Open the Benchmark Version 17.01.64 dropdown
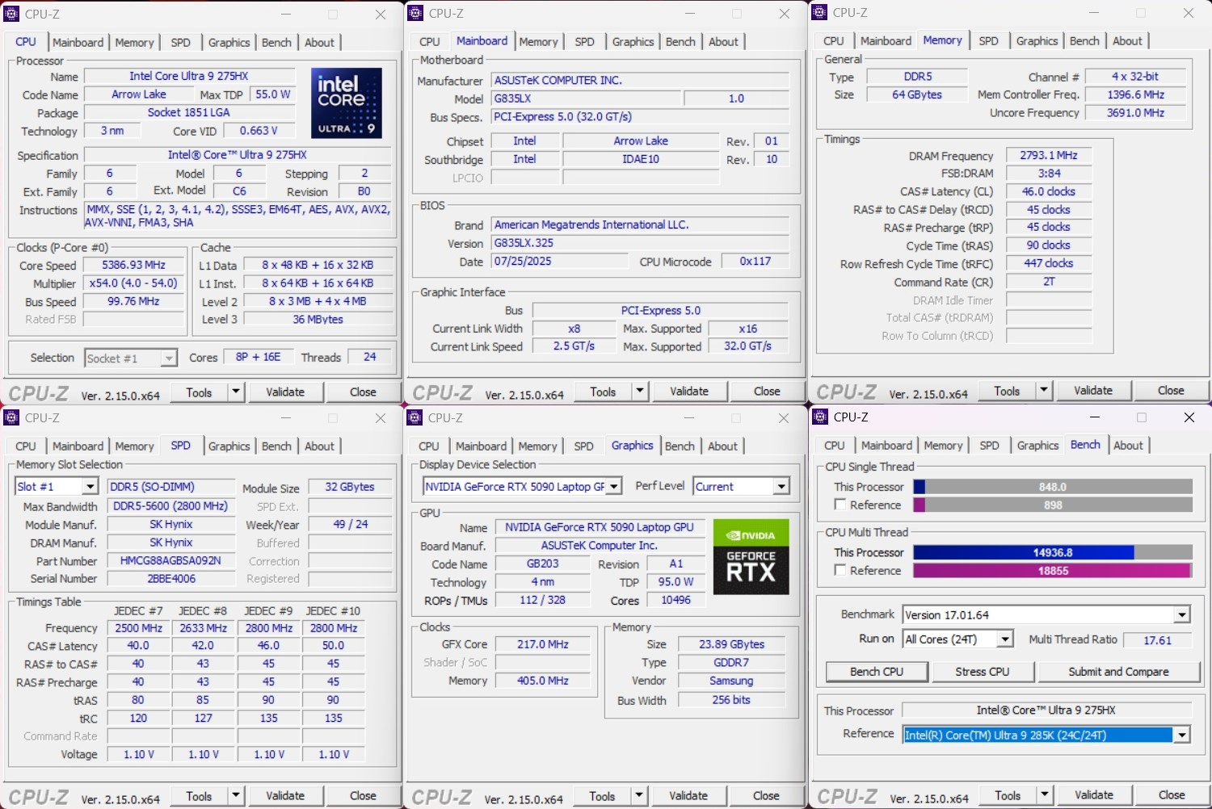This screenshot has height=809, width=1212. 1181,615
